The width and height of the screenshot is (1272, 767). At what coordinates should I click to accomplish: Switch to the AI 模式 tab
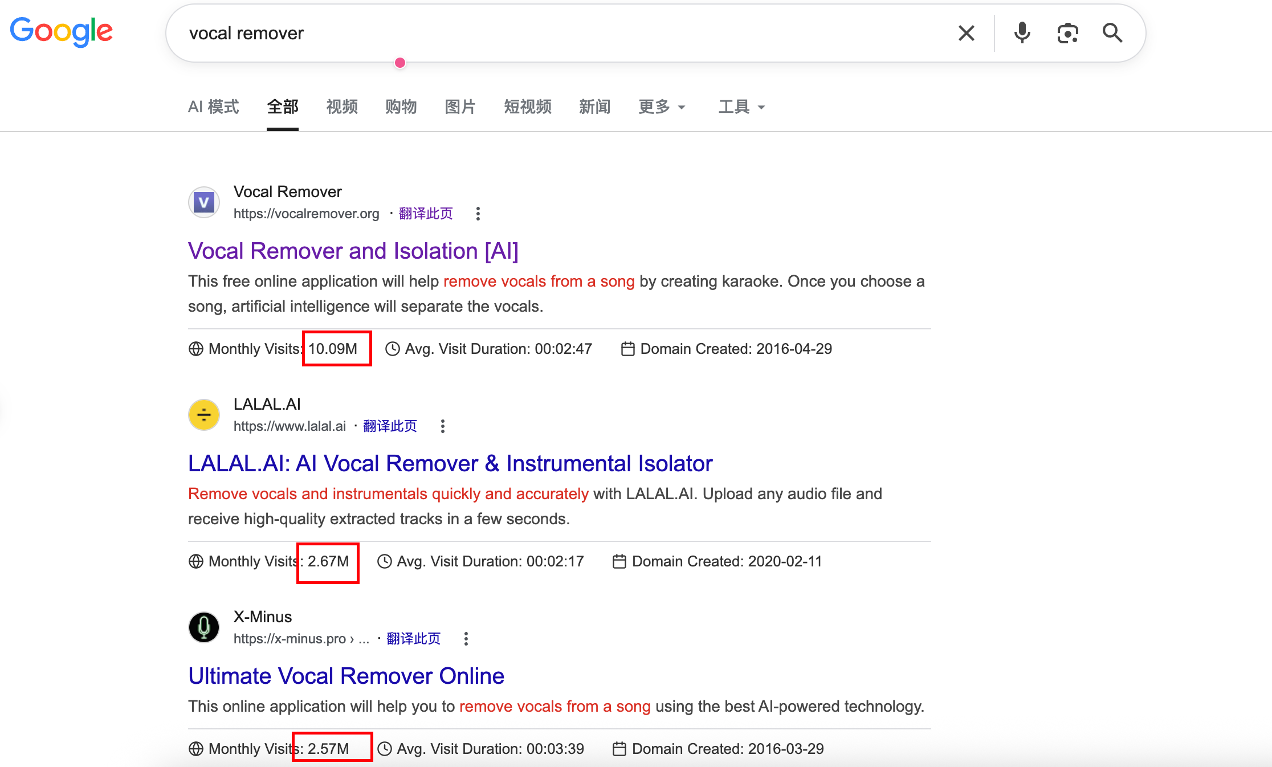[214, 107]
